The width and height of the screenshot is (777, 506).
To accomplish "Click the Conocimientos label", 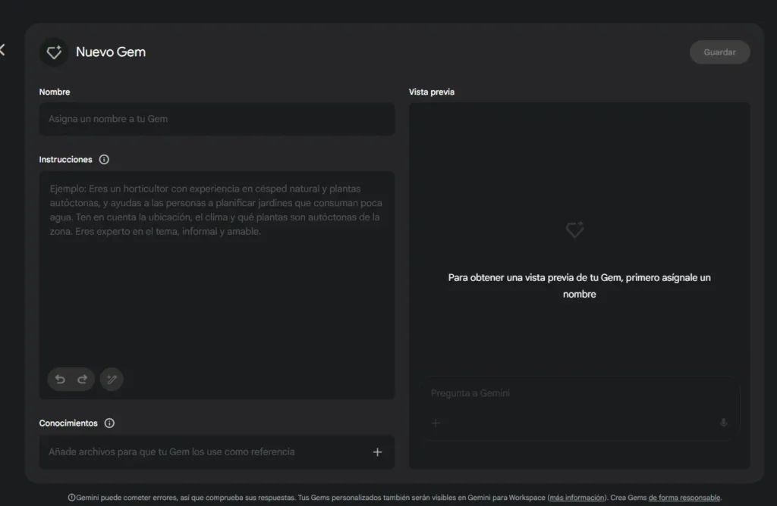I will tap(68, 423).
